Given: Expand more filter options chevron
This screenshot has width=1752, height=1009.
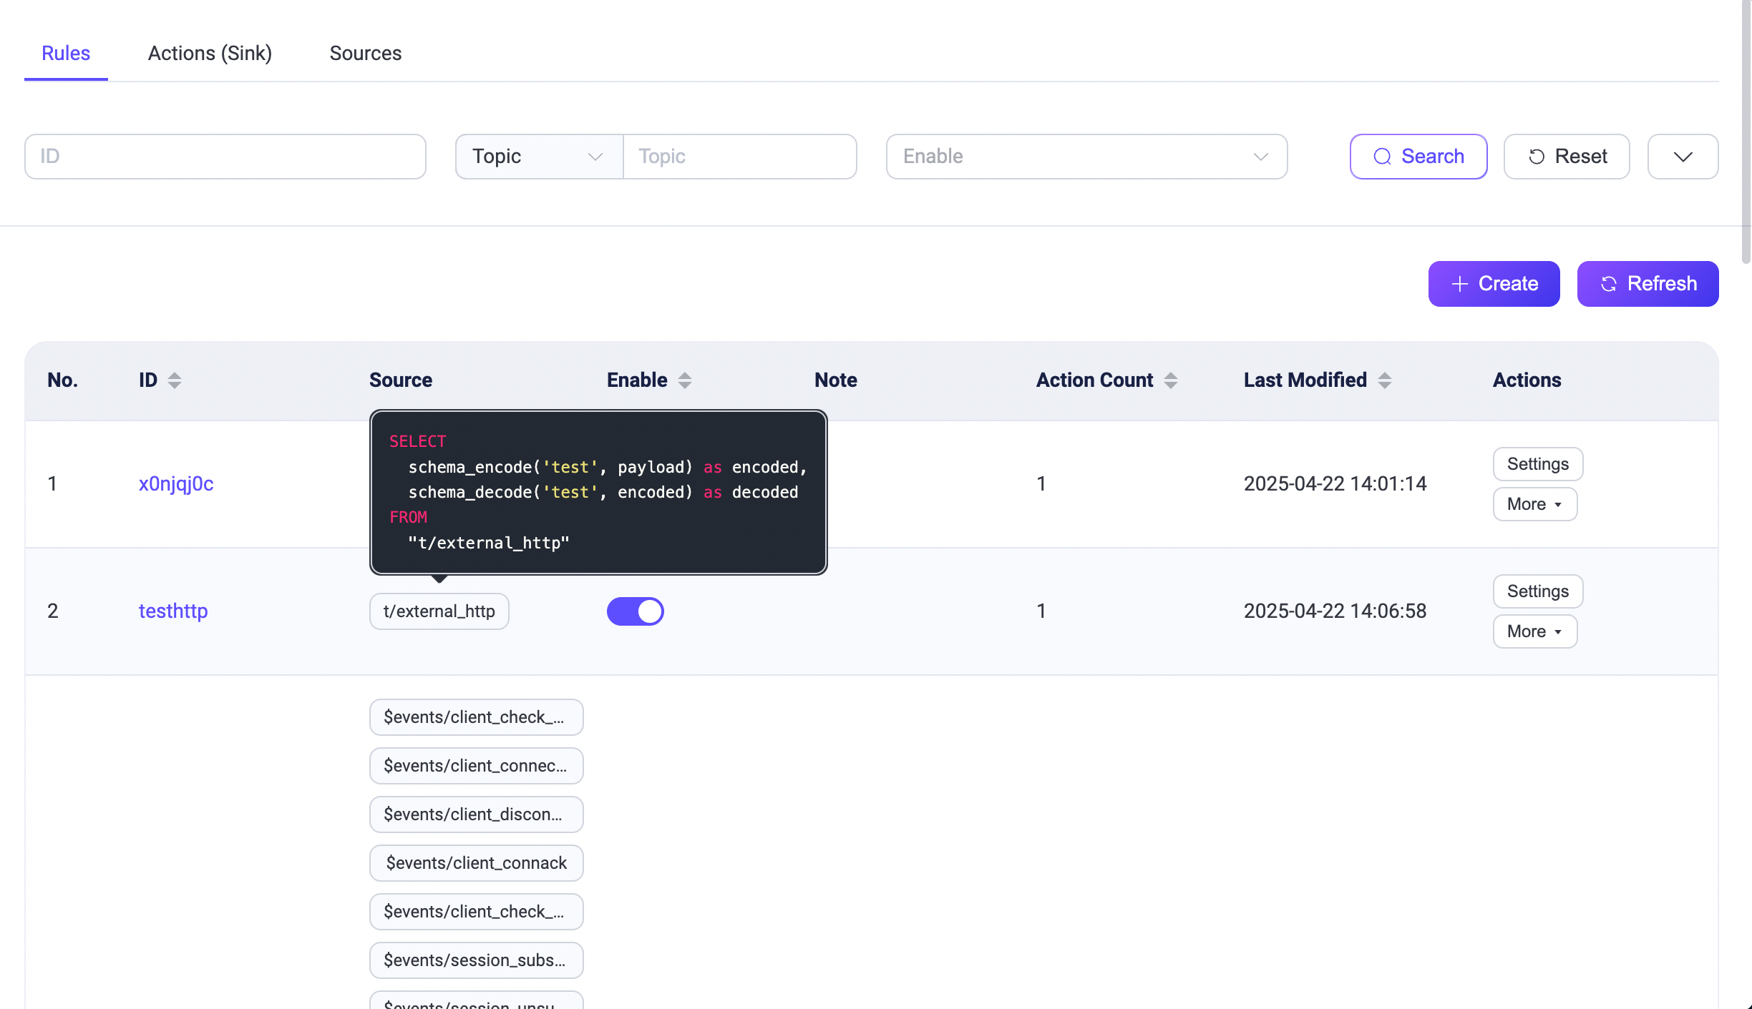Looking at the screenshot, I should [1683, 157].
